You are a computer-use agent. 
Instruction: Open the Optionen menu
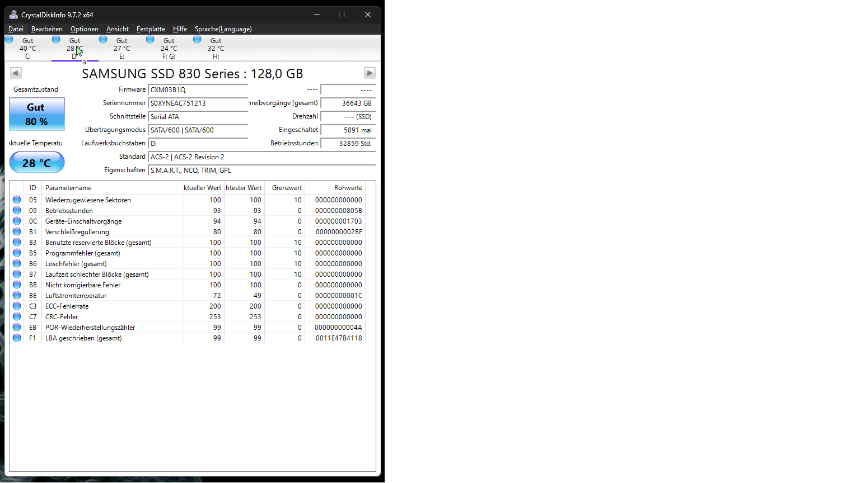coord(85,29)
